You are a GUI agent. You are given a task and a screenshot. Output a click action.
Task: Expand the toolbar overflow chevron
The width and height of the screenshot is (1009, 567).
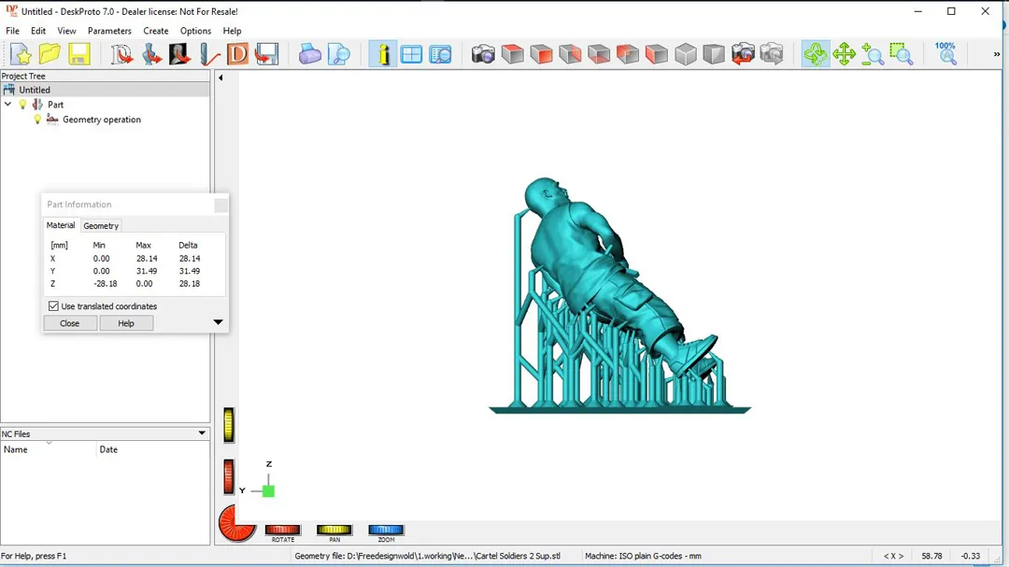click(997, 55)
